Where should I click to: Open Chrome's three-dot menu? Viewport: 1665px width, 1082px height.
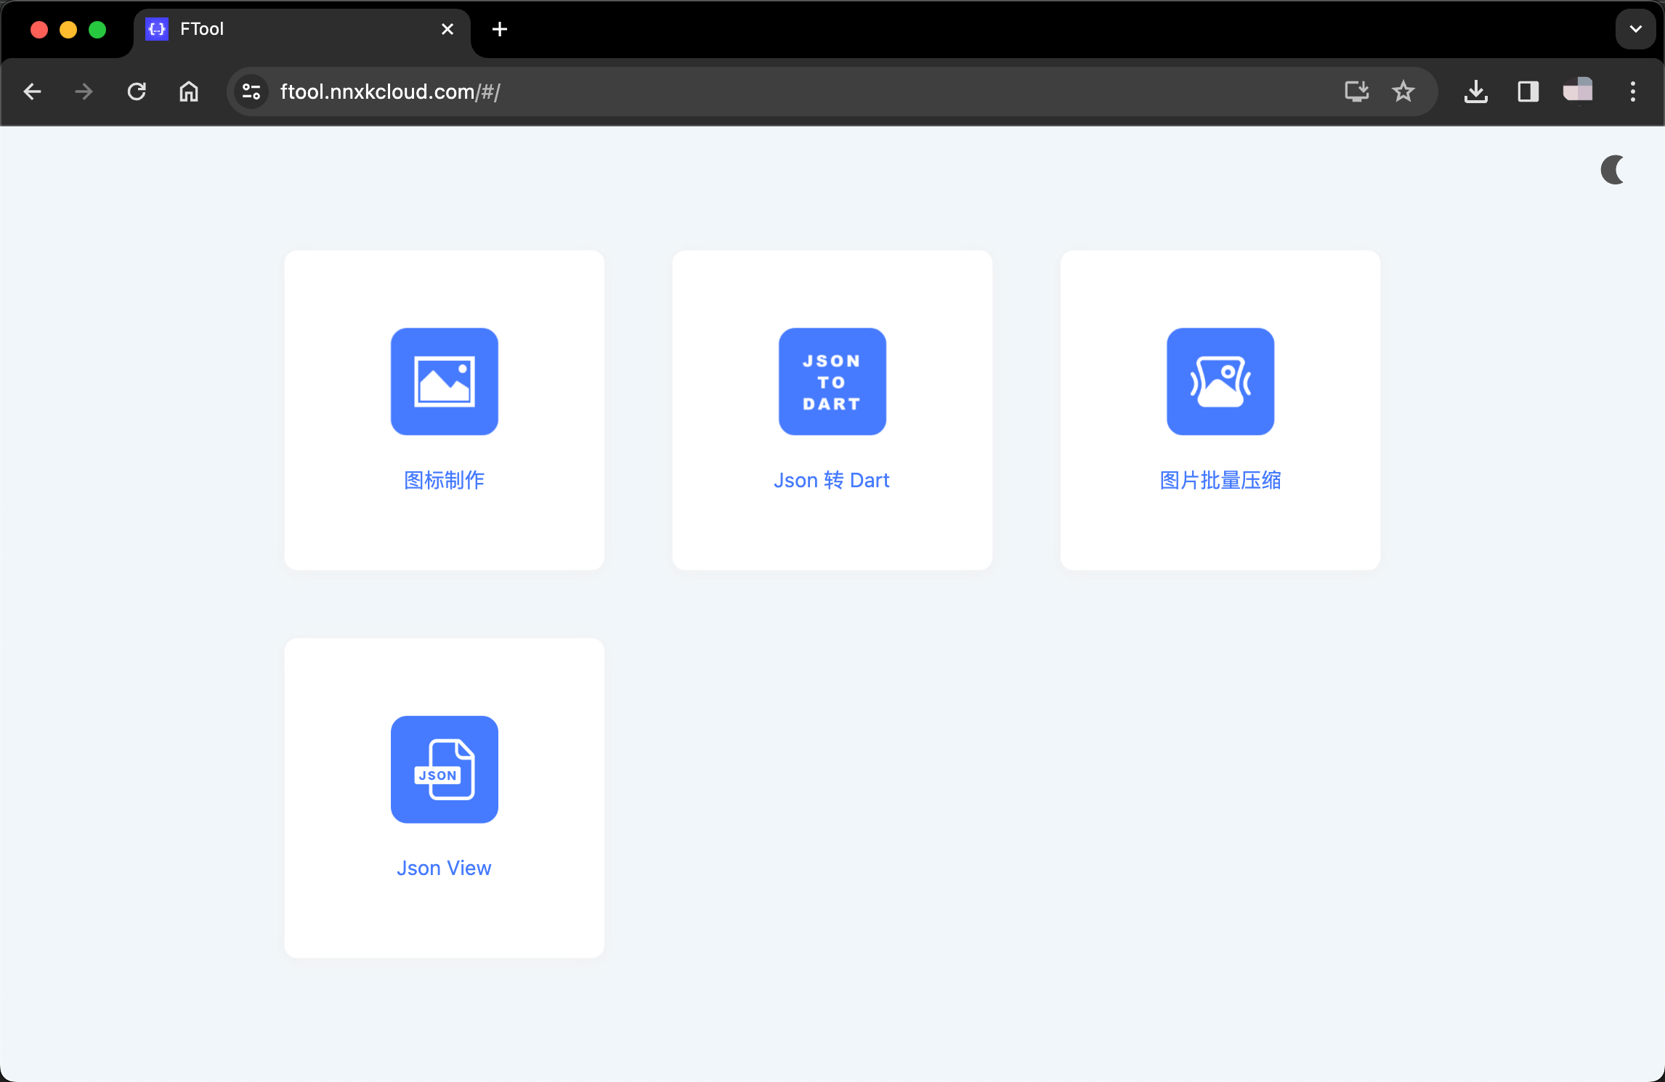tap(1632, 91)
